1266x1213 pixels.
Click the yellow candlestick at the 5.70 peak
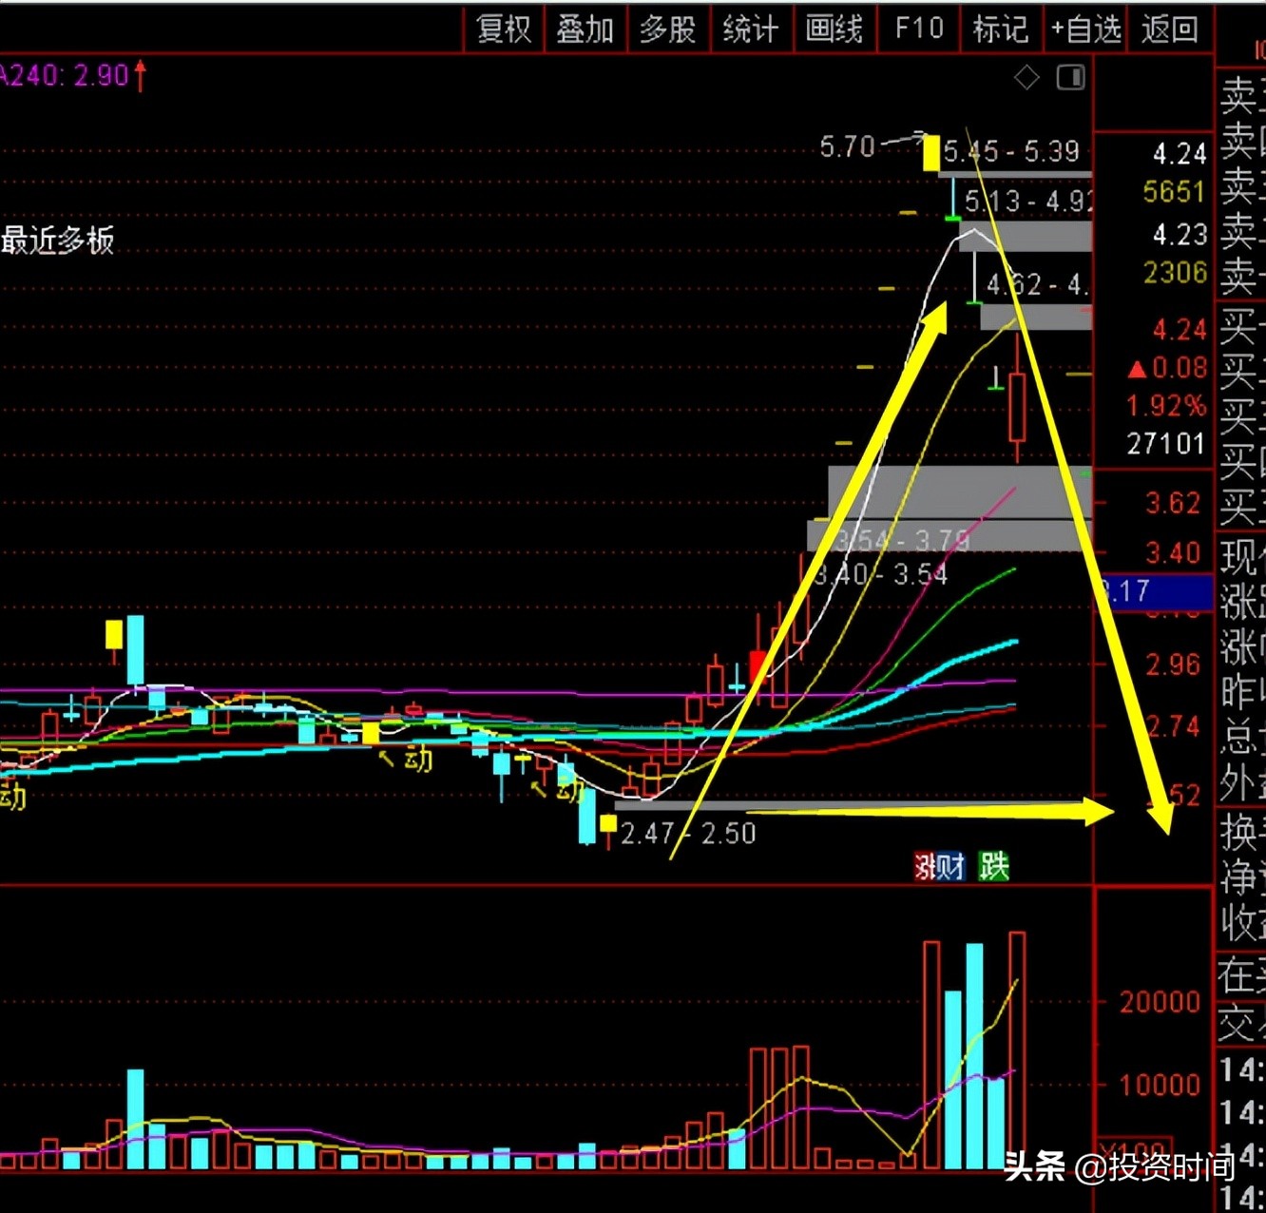[930, 153]
